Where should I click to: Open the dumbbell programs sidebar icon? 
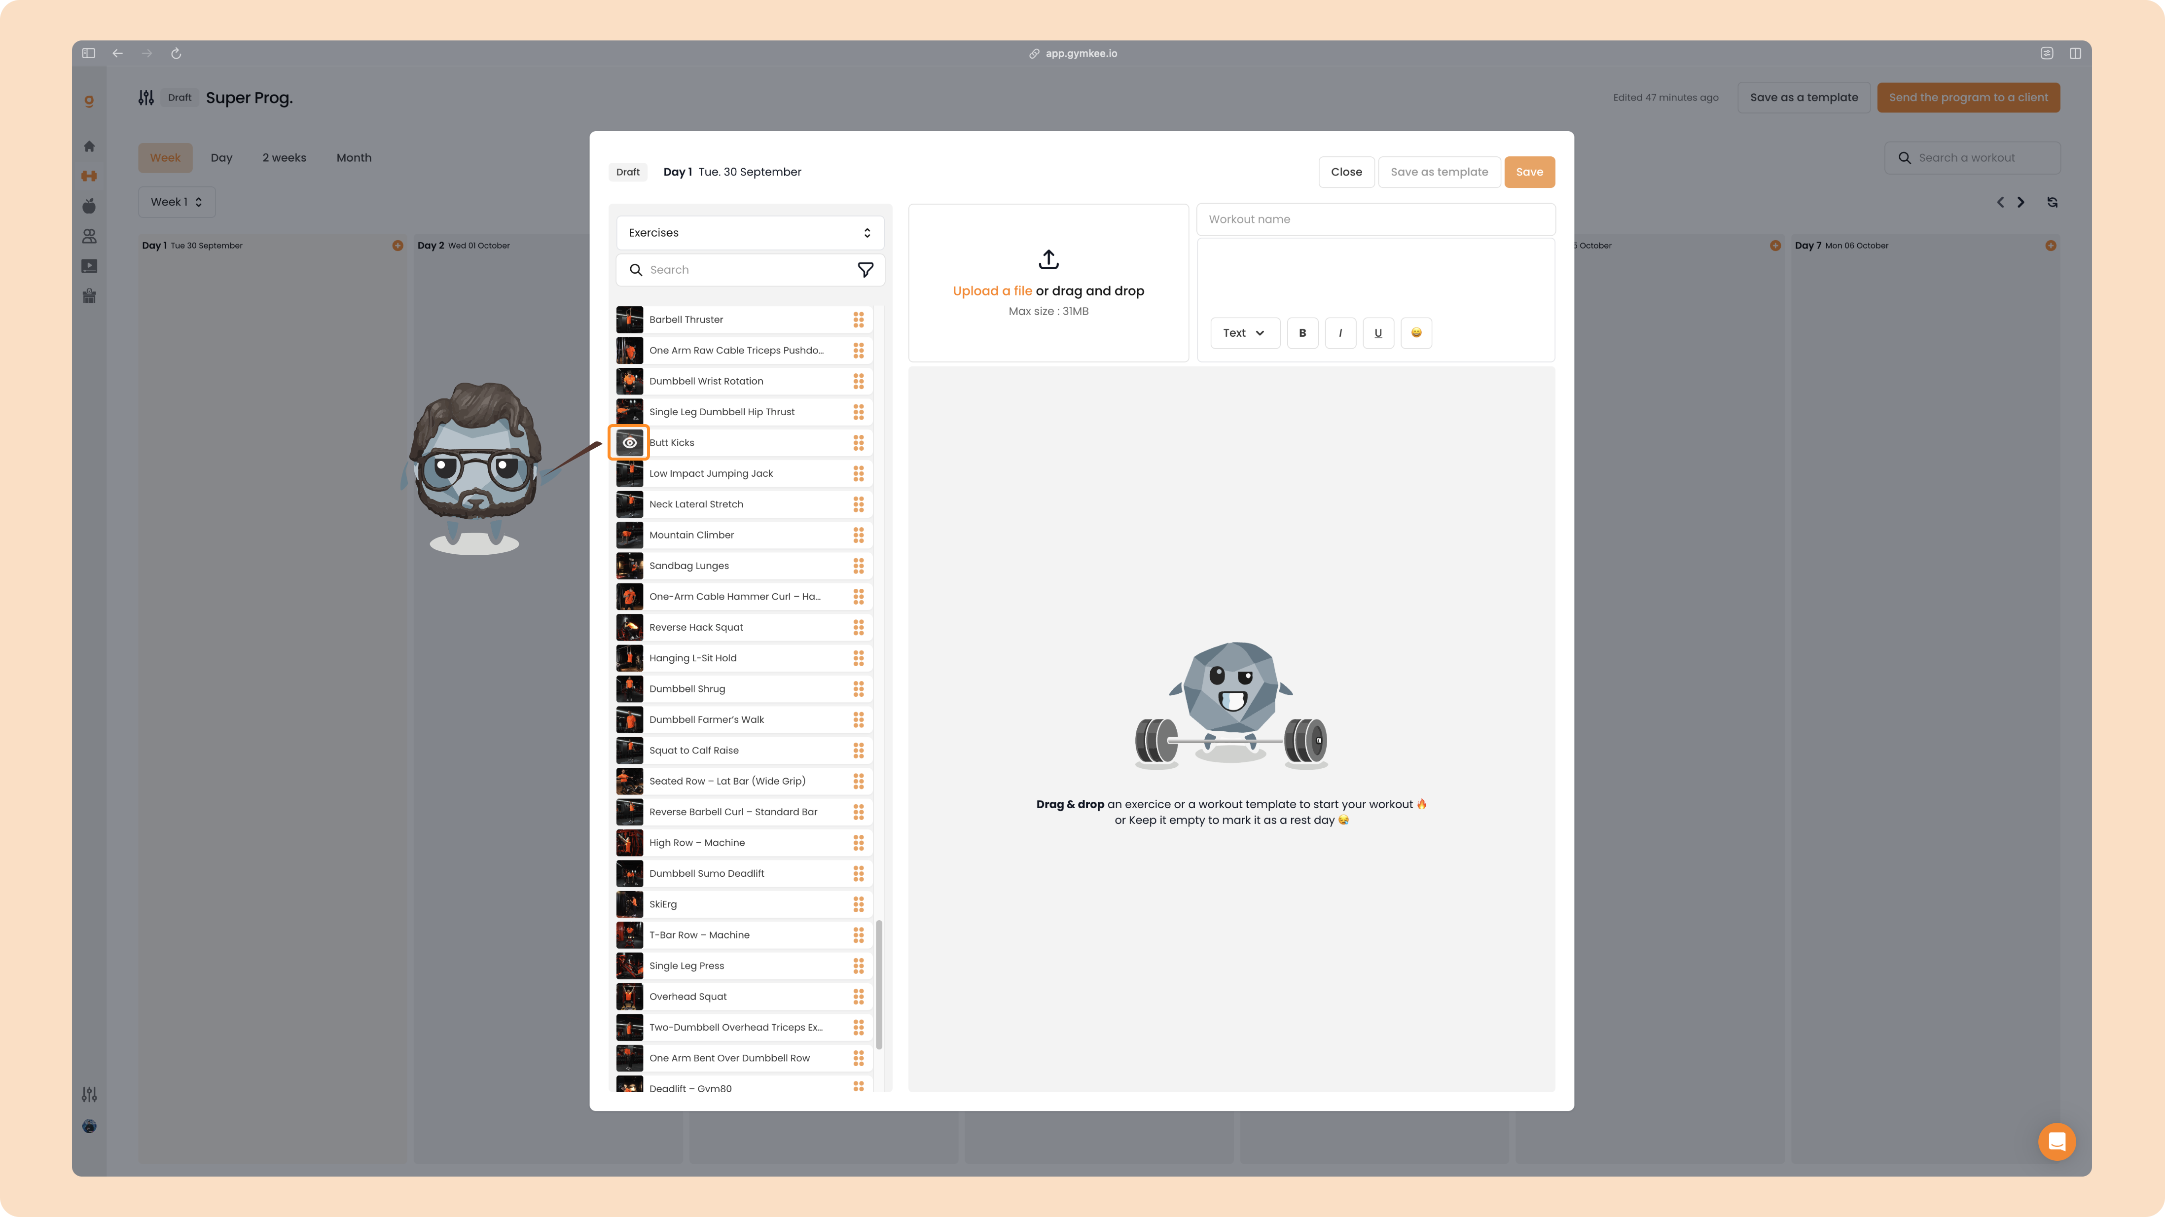[89, 176]
